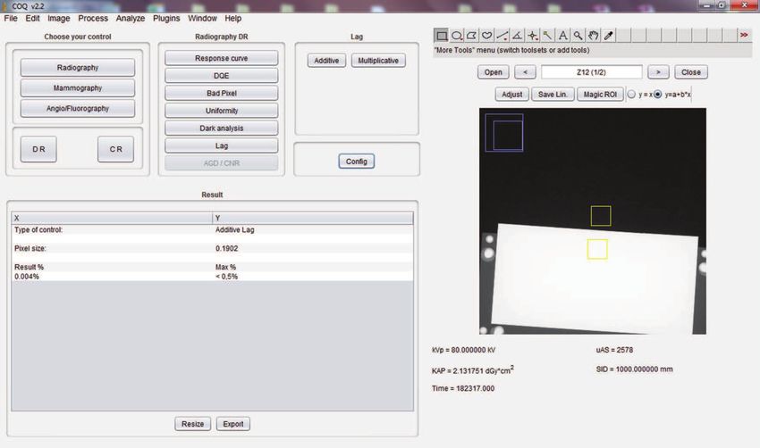Go to the next image with >

(658, 72)
